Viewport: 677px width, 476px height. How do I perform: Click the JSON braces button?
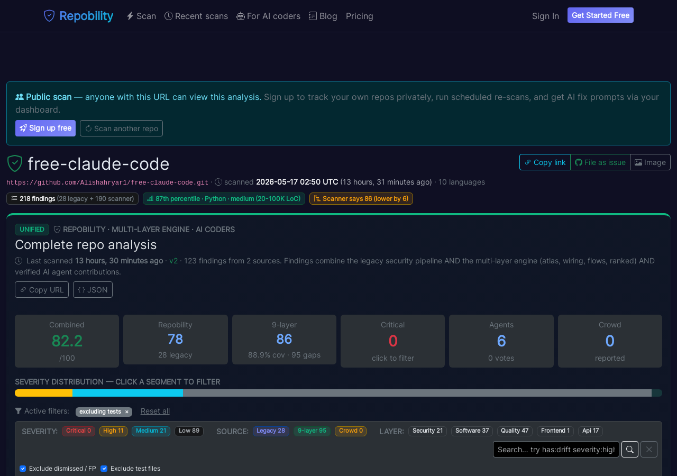pyautogui.click(x=93, y=290)
